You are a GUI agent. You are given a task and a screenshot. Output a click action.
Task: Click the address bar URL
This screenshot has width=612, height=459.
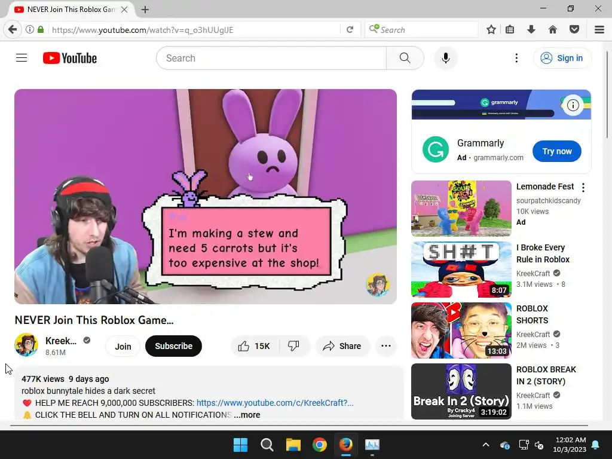142,30
